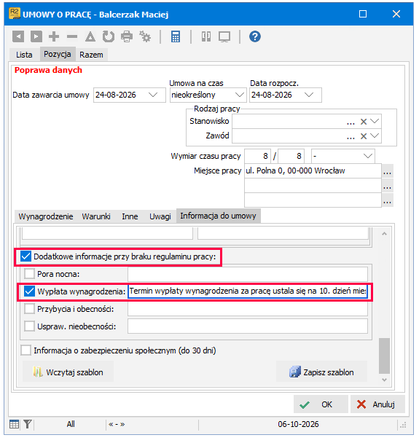Image resolution: width=419 pixels, height=443 pixels.
Task: Open table grid icon in status bar
Action: [14, 424]
